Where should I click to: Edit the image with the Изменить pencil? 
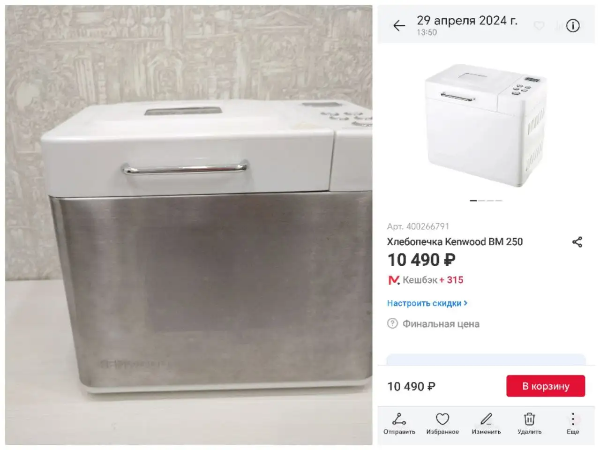click(486, 423)
